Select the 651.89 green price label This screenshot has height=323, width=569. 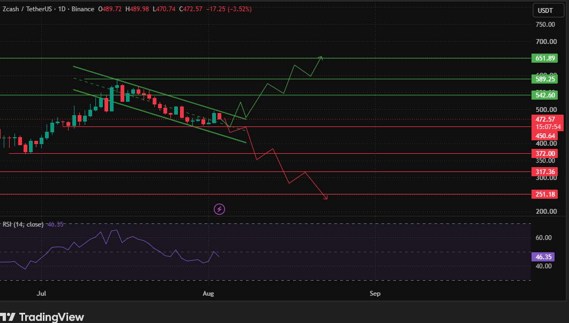pos(544,58)
